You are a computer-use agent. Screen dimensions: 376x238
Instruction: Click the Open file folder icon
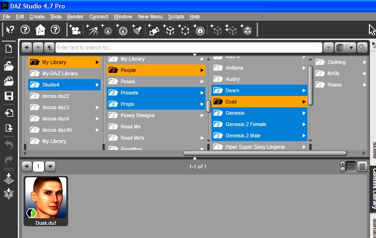(x=8, y=66)
